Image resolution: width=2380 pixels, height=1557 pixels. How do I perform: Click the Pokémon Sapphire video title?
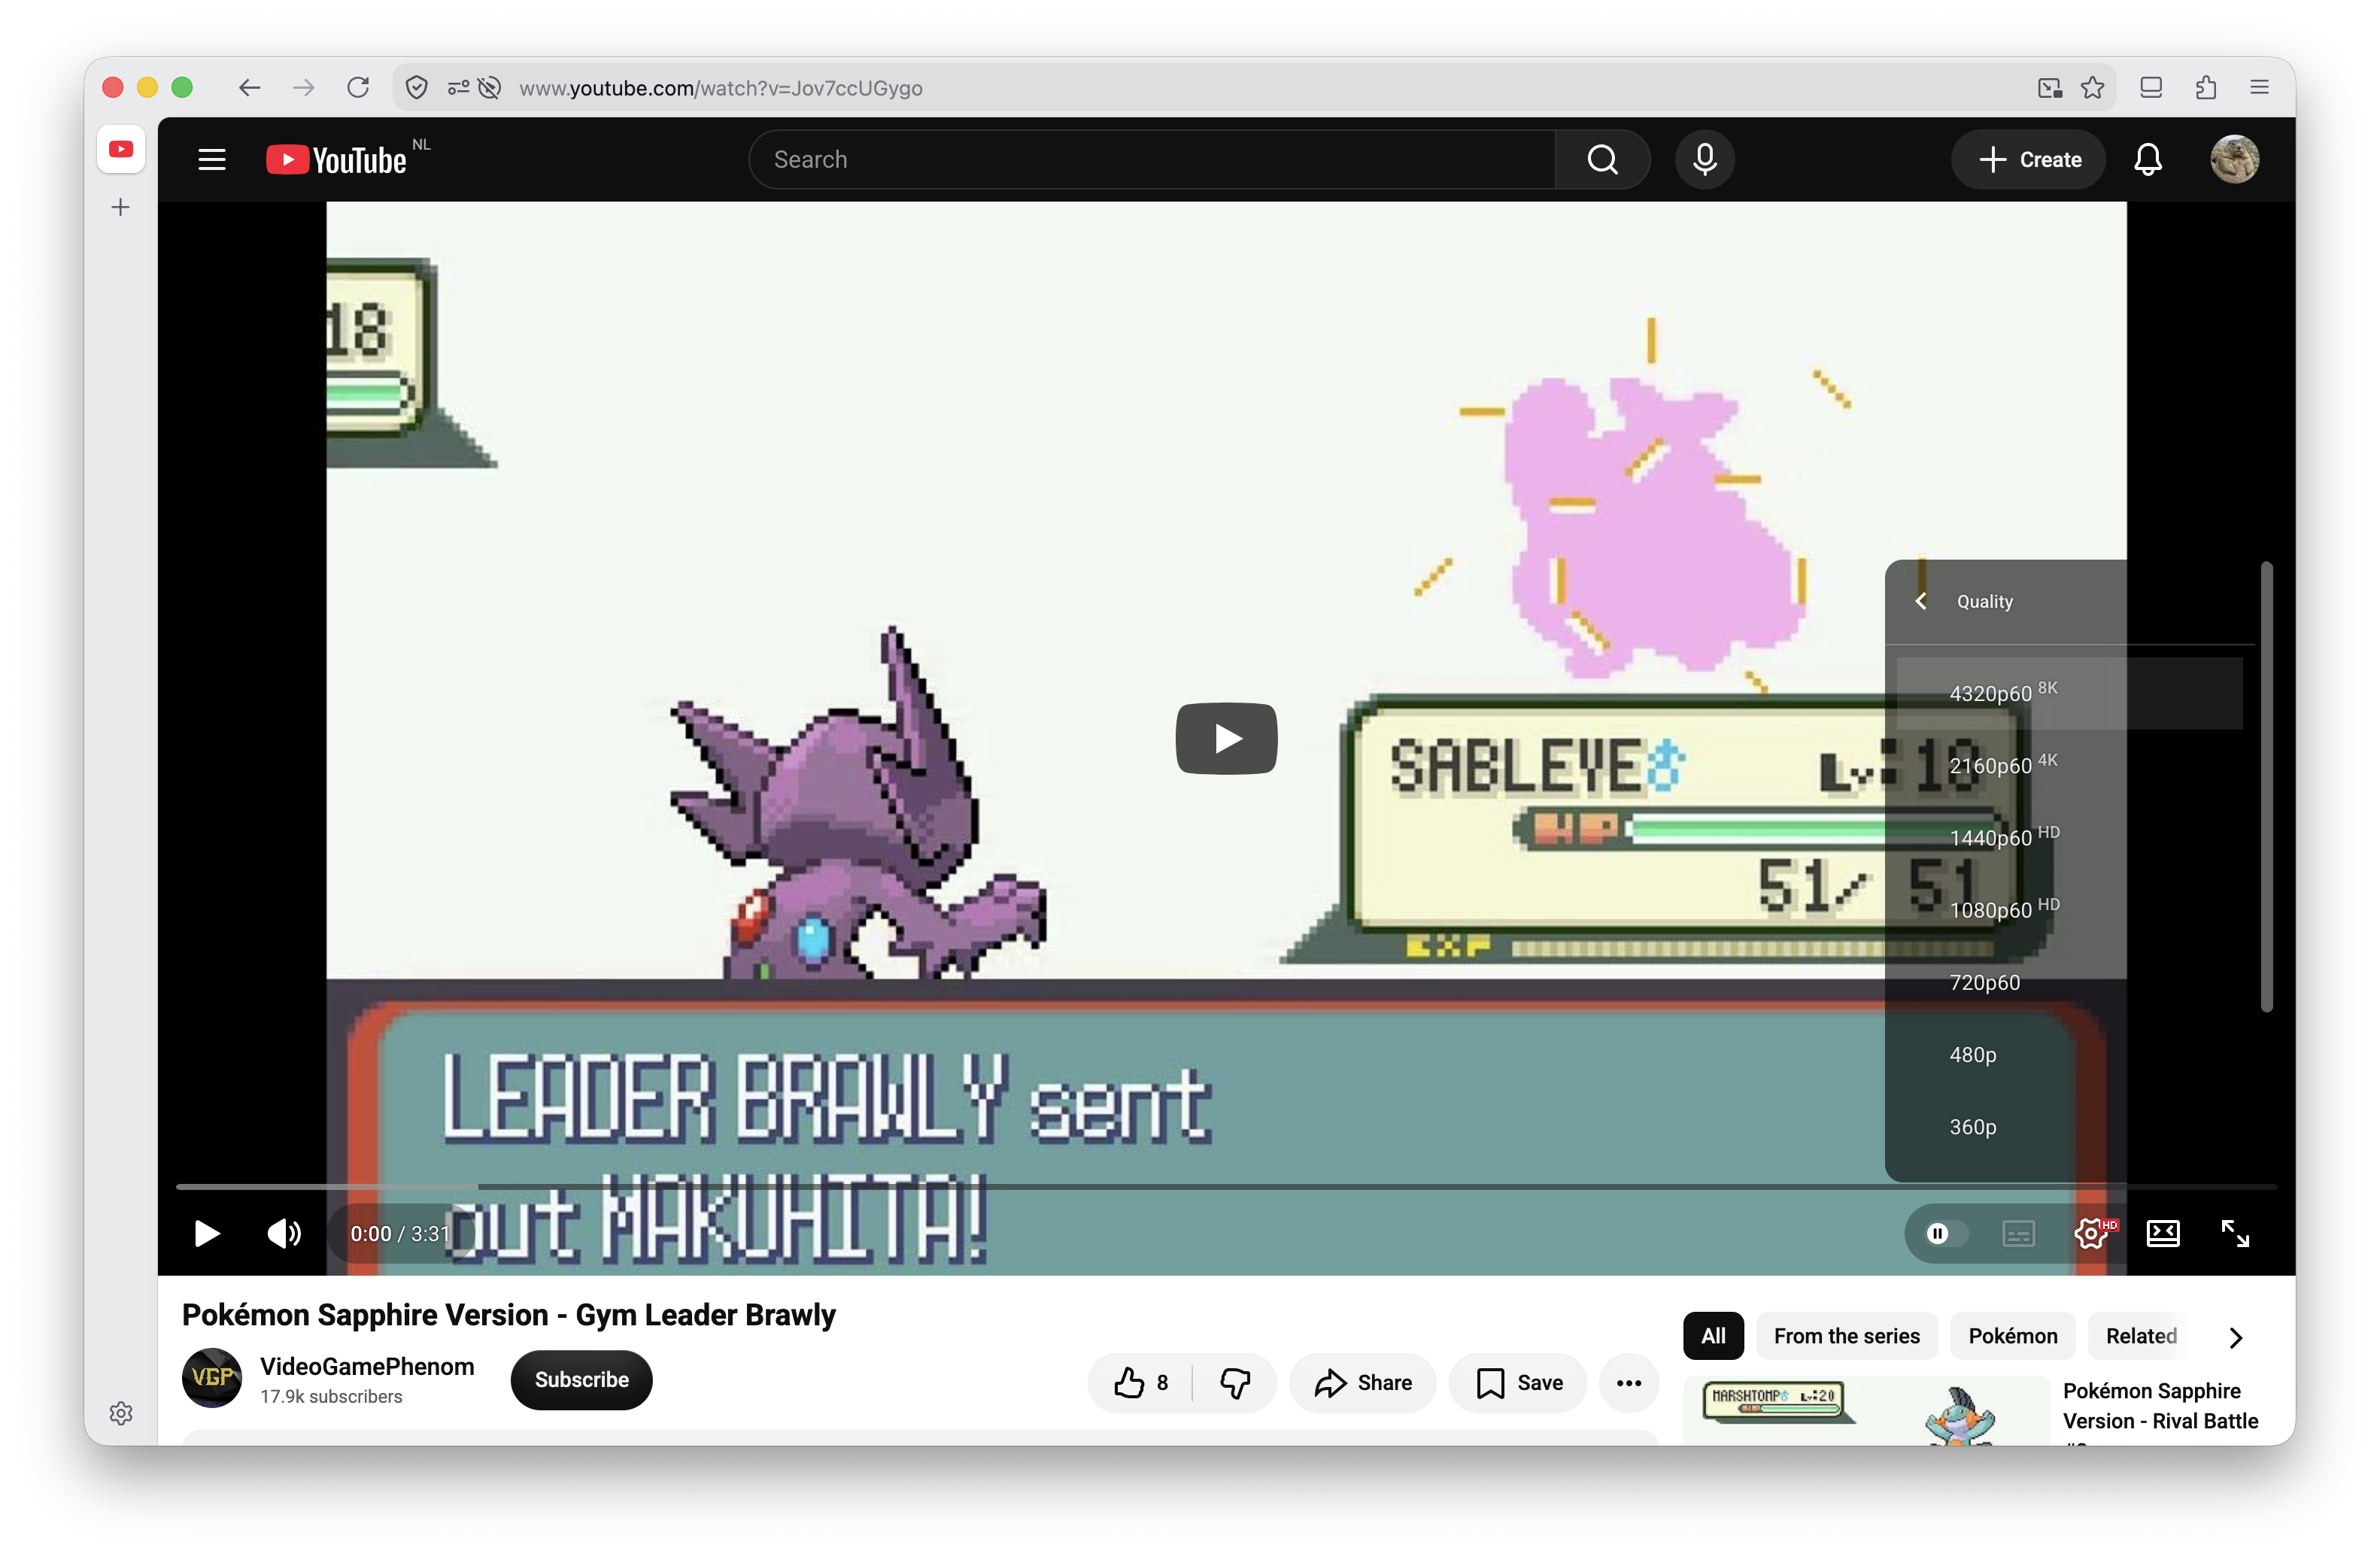coord(508,1315)
